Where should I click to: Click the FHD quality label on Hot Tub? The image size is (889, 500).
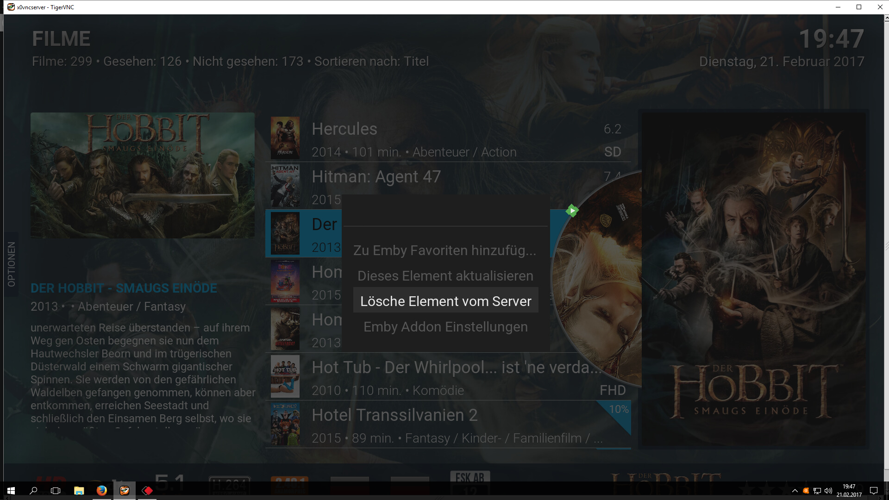pos(613,390)
